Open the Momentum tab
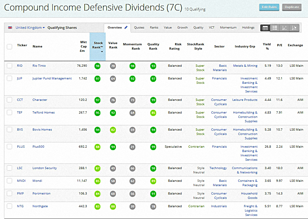308x219 pixels. pyautogui.click(x=228, y=28)
